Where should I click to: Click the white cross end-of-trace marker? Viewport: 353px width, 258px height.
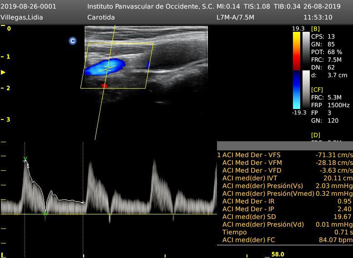pyautogui.click(x=83, y=203)
